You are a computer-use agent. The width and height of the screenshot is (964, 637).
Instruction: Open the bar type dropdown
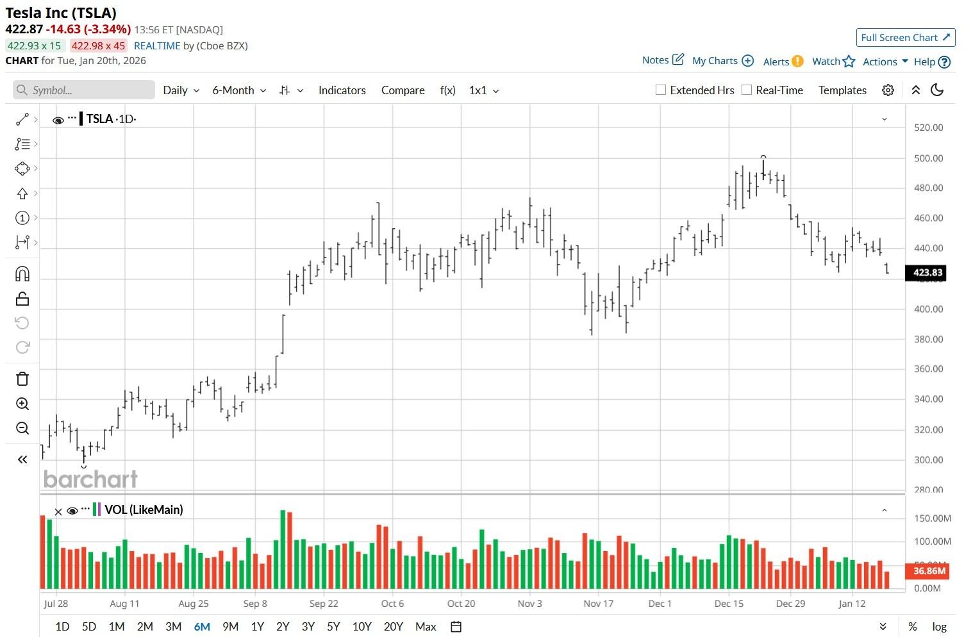point(292,90)
